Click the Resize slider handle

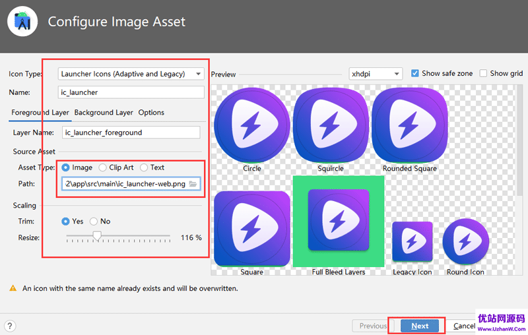pos(97,236)
